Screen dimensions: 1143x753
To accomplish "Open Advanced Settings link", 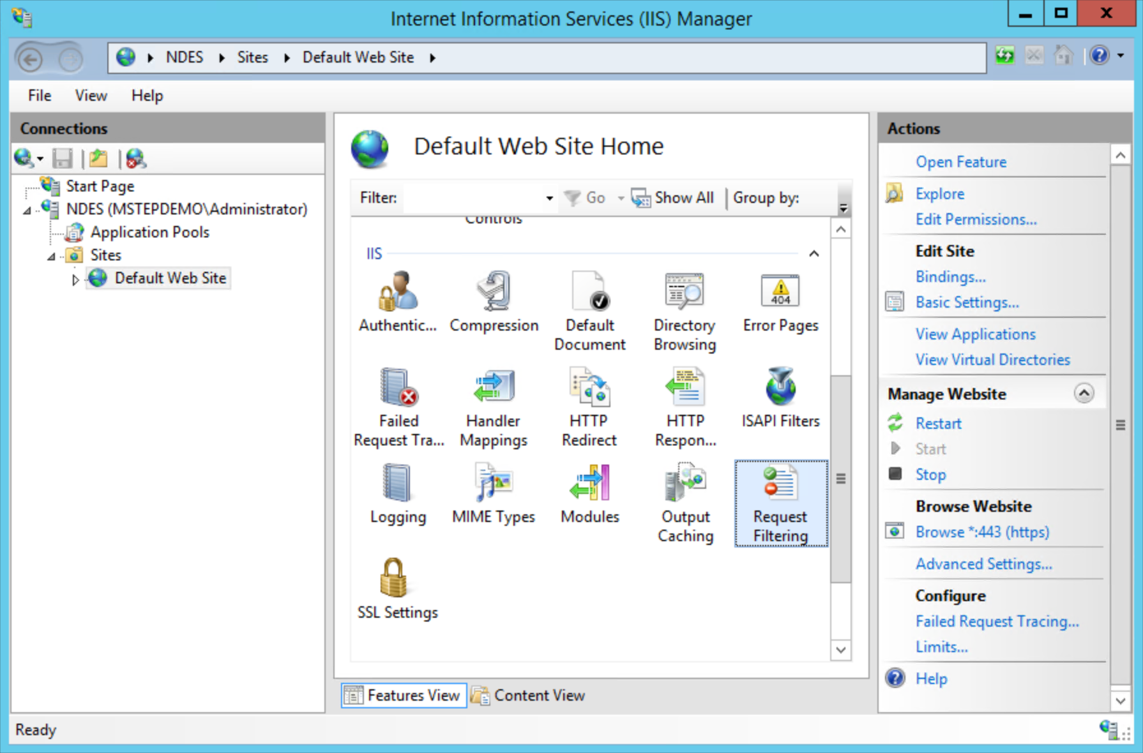I will pos(984,564).
